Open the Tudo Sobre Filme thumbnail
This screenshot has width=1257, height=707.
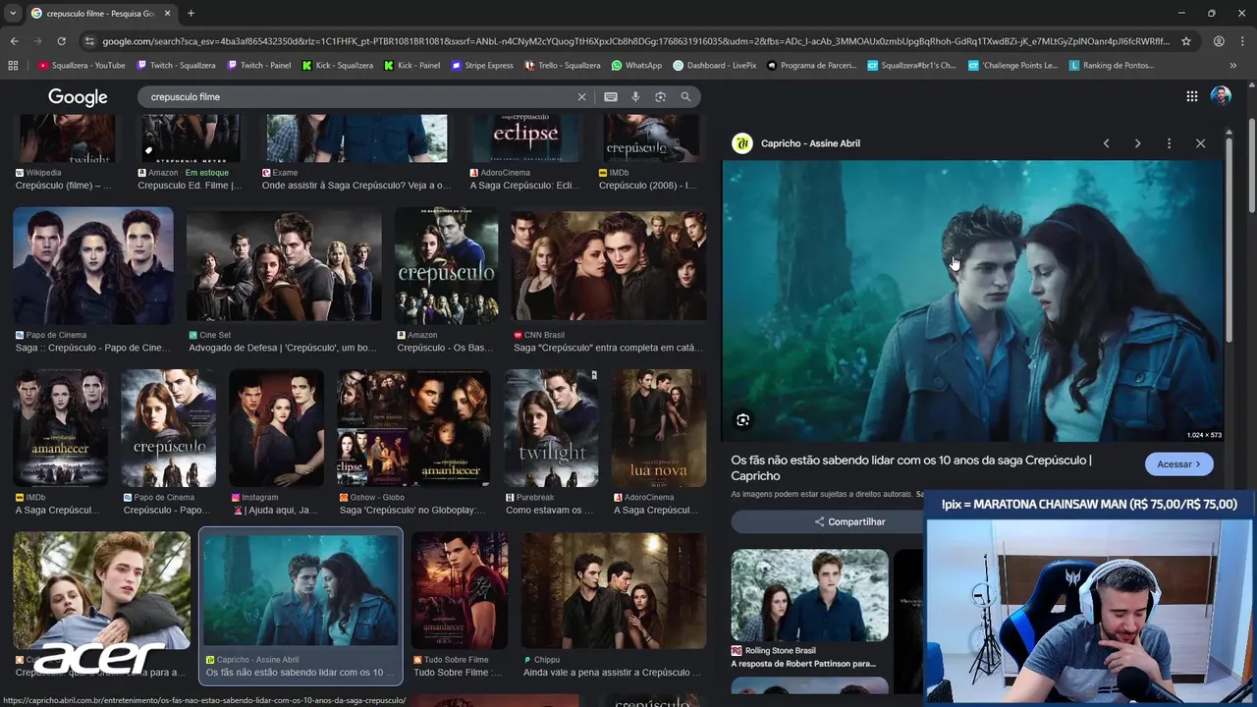(459, 590)
